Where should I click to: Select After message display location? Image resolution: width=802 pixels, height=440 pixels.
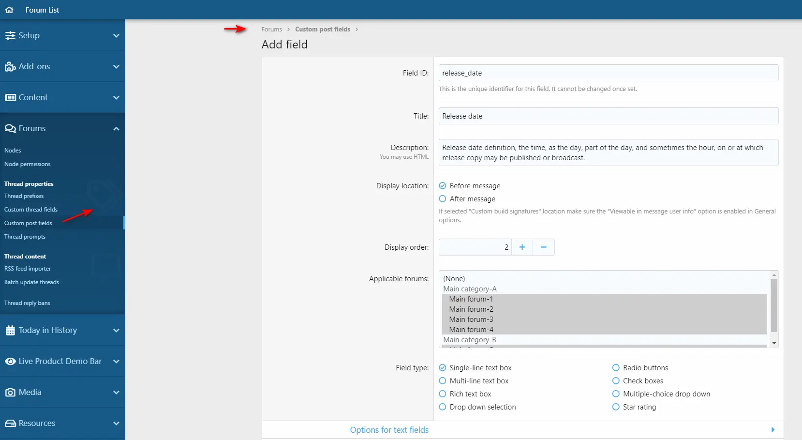[x=443, y=199]
